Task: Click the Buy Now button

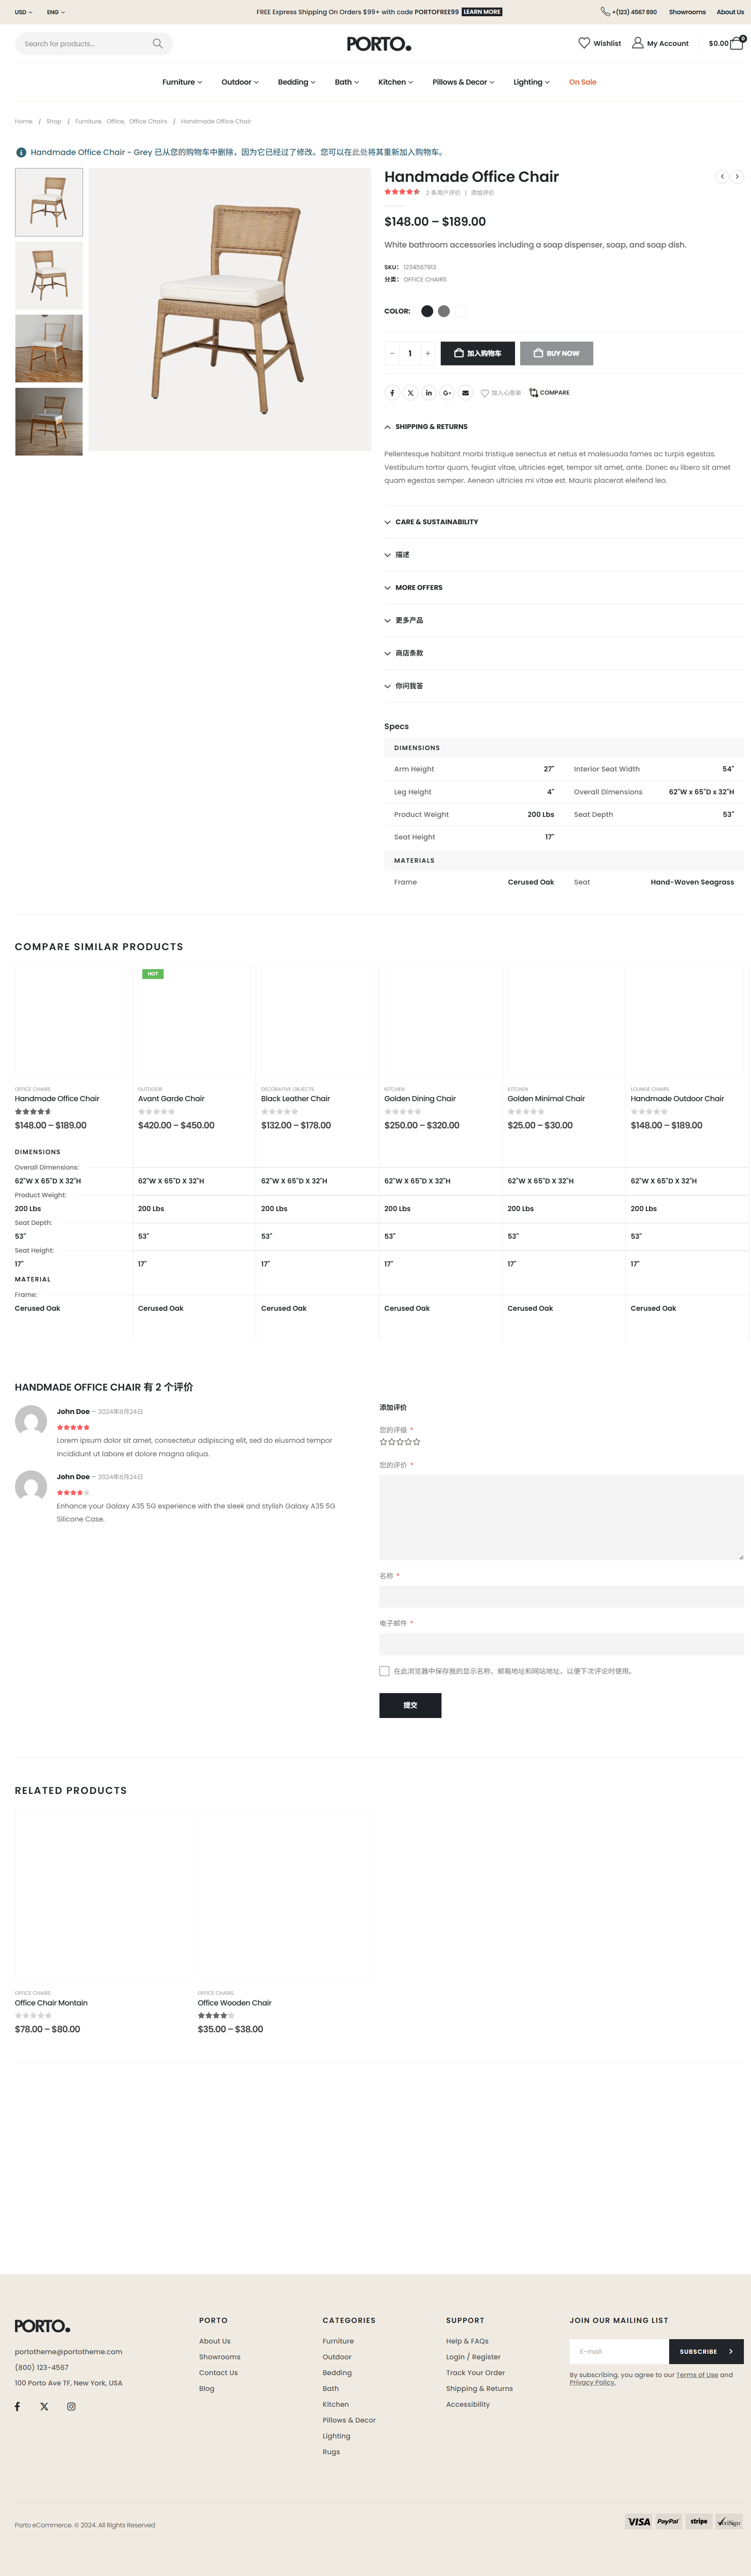Action: 556,353
